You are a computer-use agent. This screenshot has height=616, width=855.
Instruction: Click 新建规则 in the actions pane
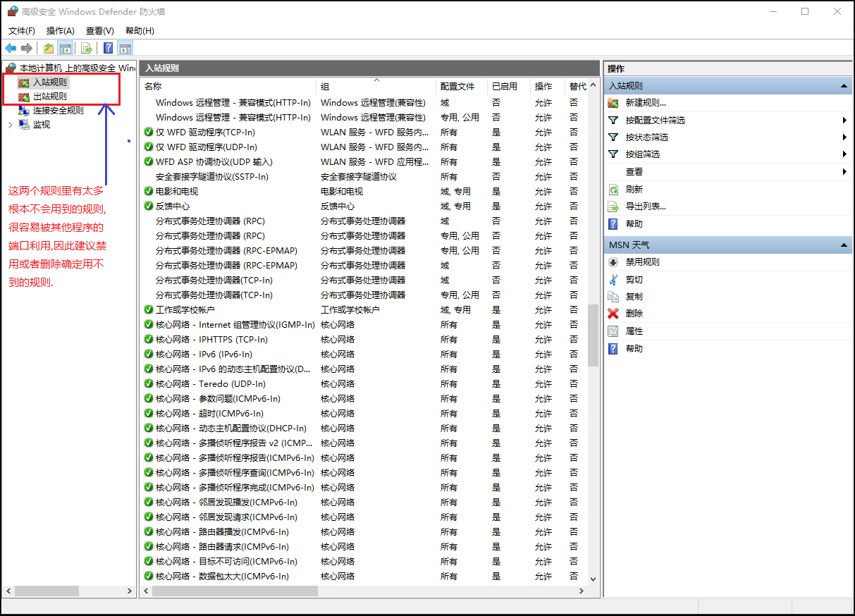[646, 103]
